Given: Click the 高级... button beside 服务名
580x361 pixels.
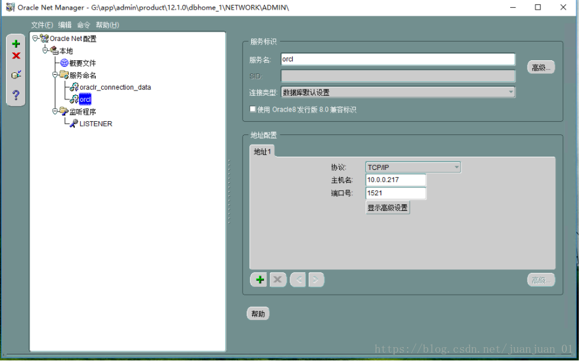Looking at the screenshot, I should [541, 67].
